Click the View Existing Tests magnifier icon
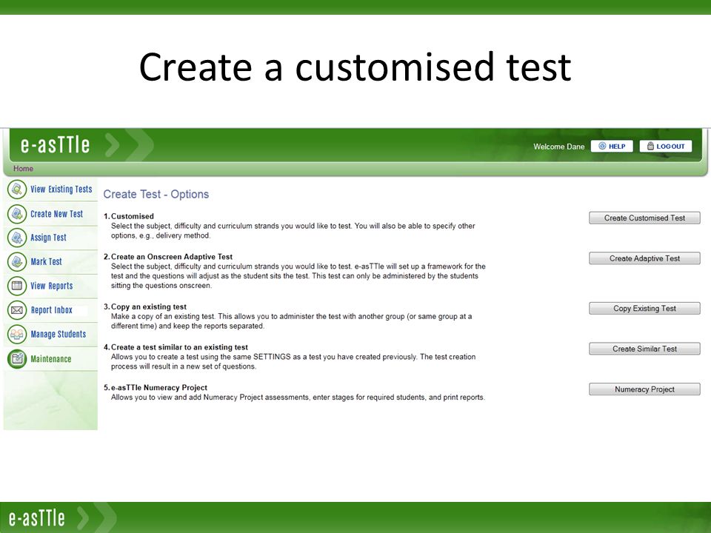Image resolution: width=711 pixels, height=533 pixels. coord(17,189)
